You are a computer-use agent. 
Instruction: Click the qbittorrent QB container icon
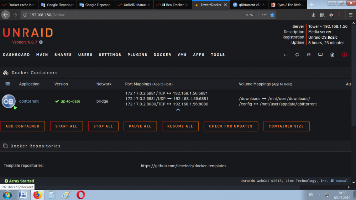9,101
